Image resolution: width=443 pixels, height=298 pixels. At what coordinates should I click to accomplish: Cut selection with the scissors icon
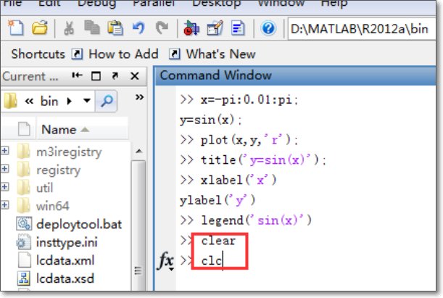pos(70,29)
